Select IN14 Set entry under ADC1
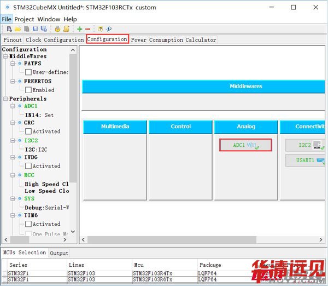 coord(39,115)
